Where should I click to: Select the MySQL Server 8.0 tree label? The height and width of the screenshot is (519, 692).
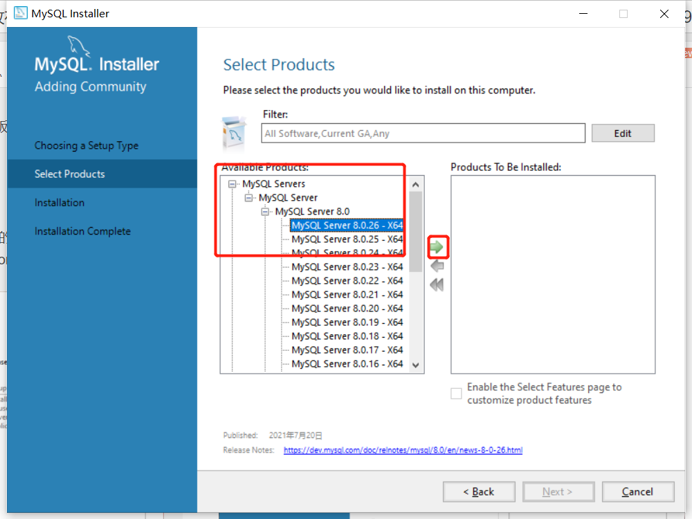[x=313, y=212]
